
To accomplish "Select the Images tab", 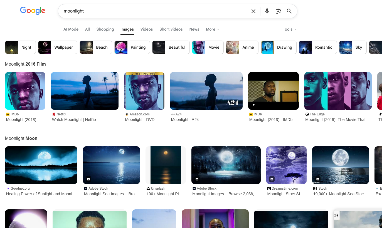I will click(x=127, y=29).
